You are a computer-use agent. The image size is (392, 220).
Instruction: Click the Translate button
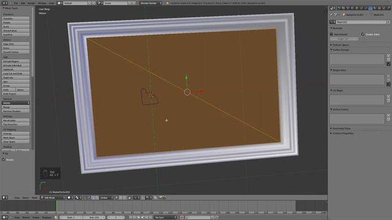[x=16, y=18]
